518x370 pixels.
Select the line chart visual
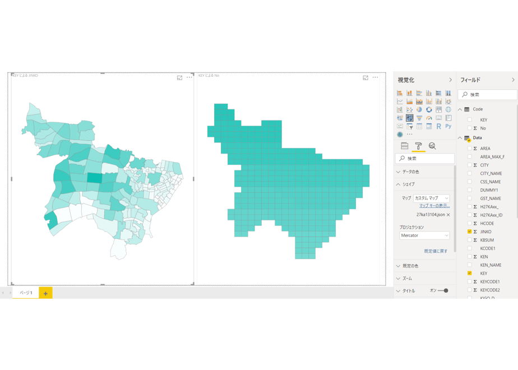(x=400, y=101)
